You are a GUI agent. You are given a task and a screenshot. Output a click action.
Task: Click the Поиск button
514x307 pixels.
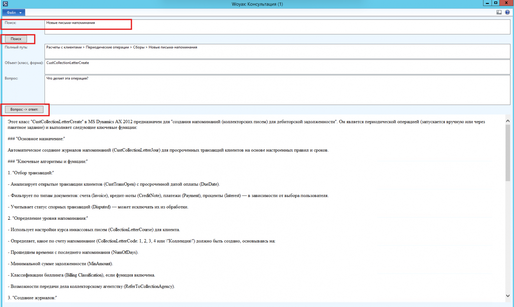click(x=16, y=39)
